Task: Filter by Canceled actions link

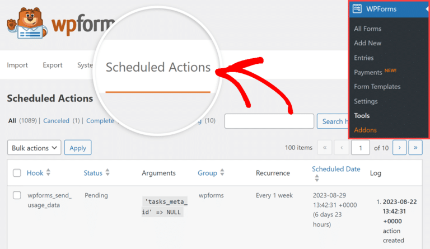Action: point(56,121)
